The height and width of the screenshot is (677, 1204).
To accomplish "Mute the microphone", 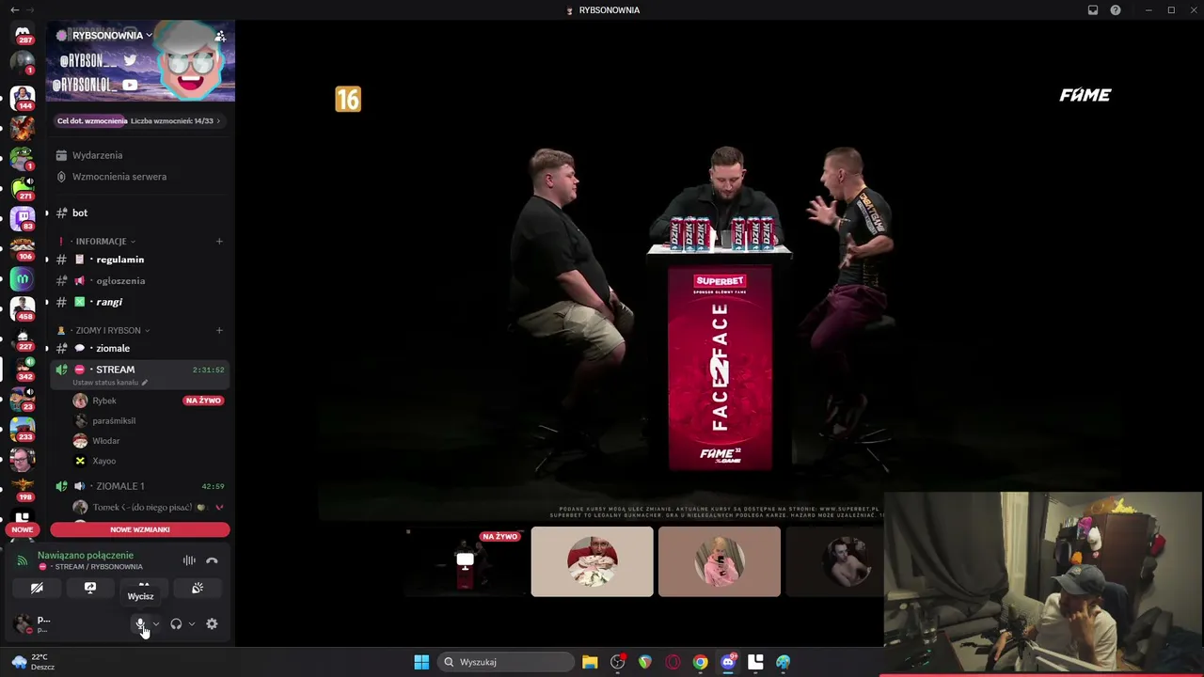I will pyautogui.click(x=140, y=623).
